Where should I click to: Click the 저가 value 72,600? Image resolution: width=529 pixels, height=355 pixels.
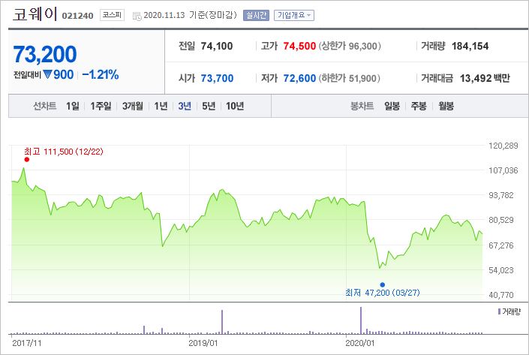click(299, 78)
